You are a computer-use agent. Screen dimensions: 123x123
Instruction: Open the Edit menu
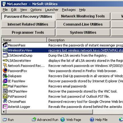coord(14,10)
